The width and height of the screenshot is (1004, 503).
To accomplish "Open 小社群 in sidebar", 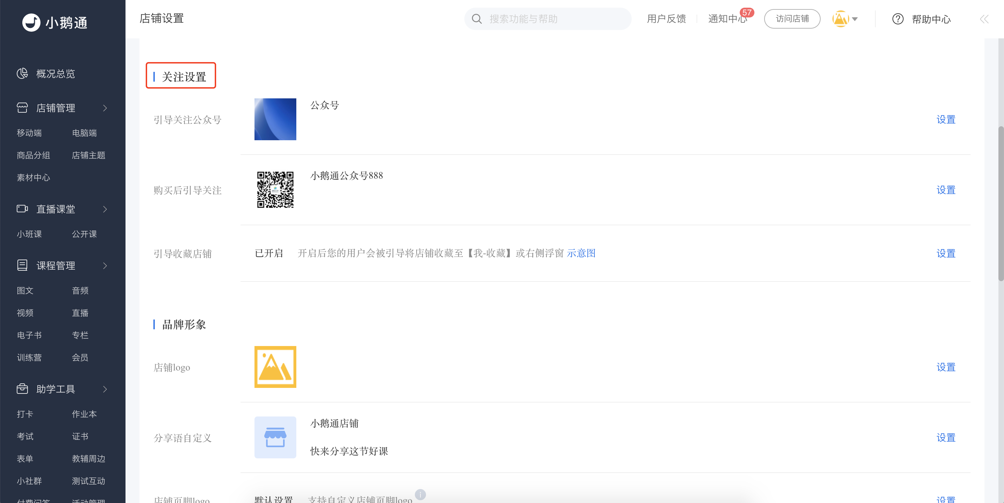I will [29, 481].
